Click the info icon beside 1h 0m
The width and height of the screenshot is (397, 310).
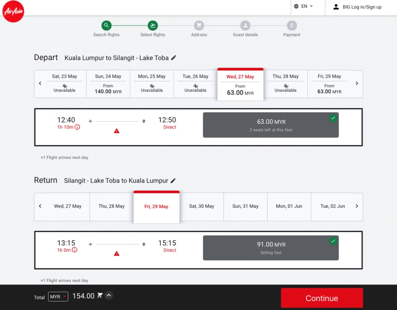click(x=74, y=250)
